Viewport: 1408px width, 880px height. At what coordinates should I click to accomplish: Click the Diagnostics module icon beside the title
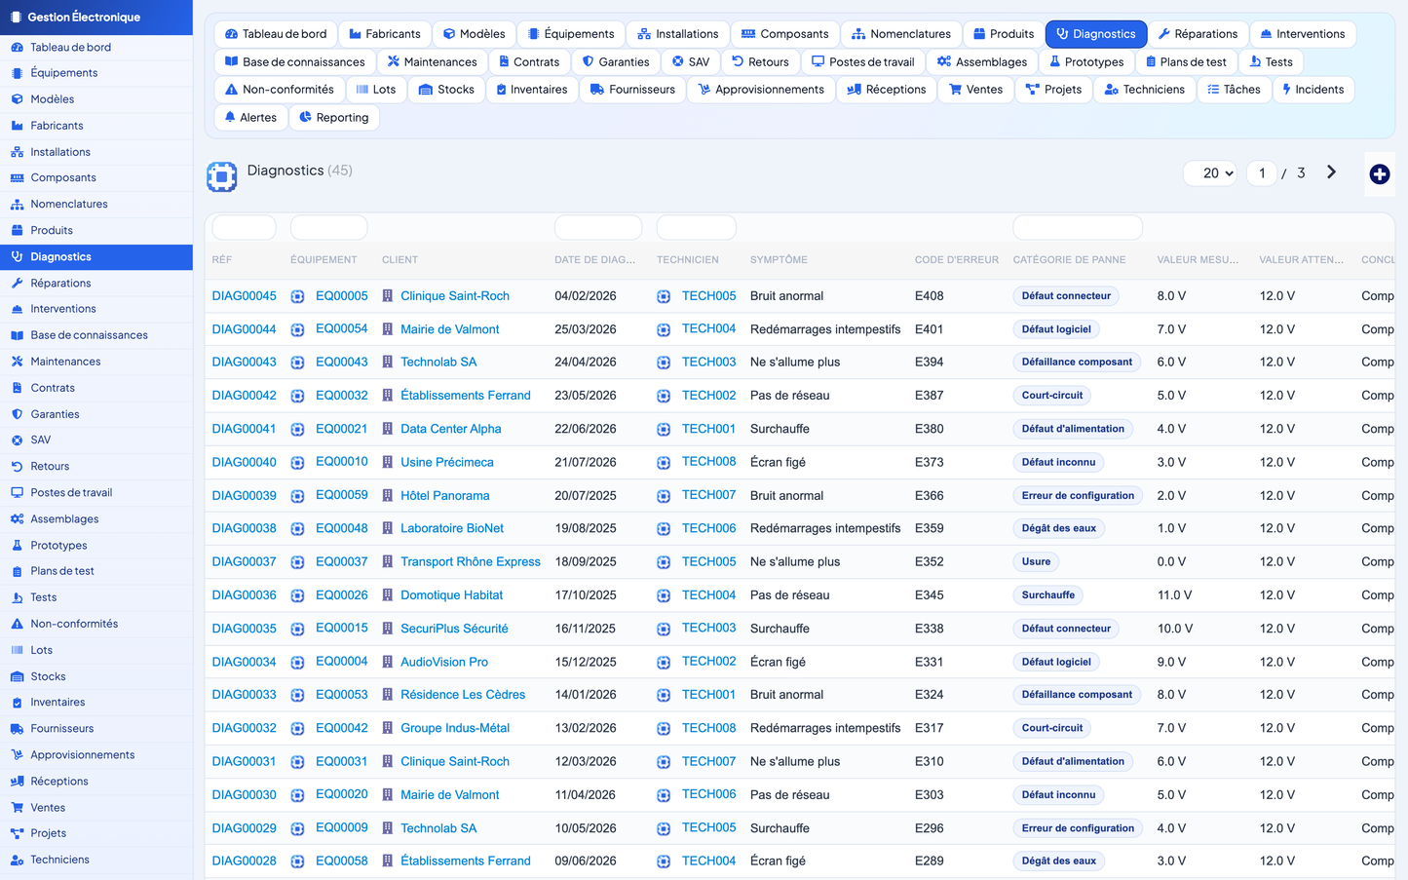click(222, 176)
